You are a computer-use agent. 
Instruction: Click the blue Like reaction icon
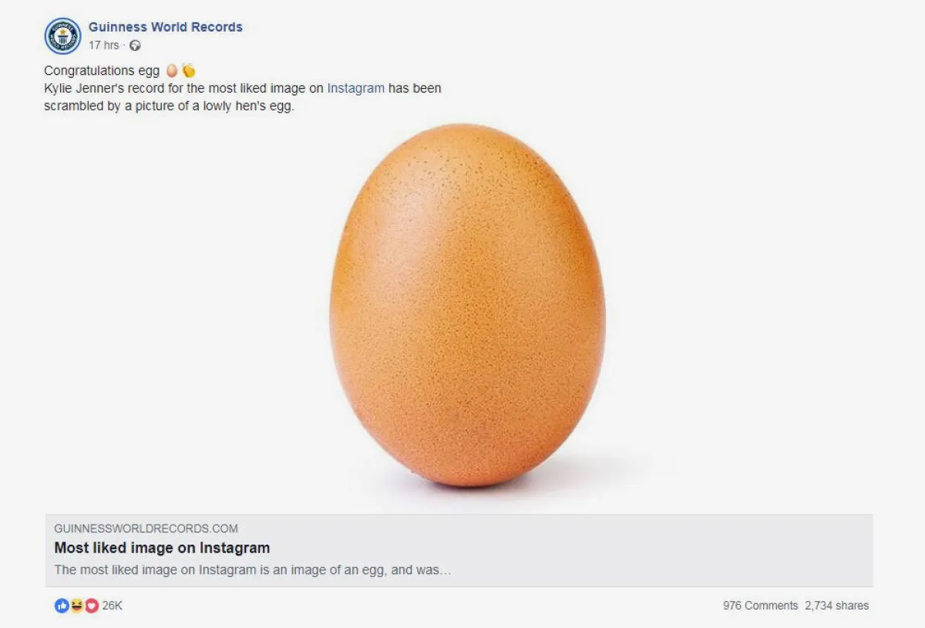coord(62,606)
